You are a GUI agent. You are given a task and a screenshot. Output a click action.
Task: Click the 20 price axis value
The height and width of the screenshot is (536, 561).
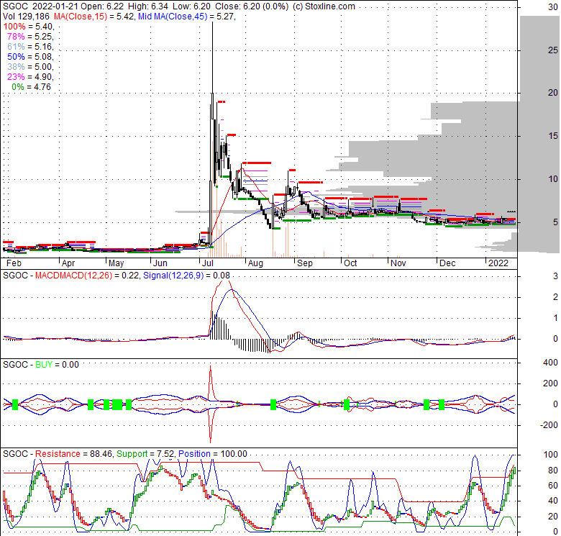(x=553, y=93)
